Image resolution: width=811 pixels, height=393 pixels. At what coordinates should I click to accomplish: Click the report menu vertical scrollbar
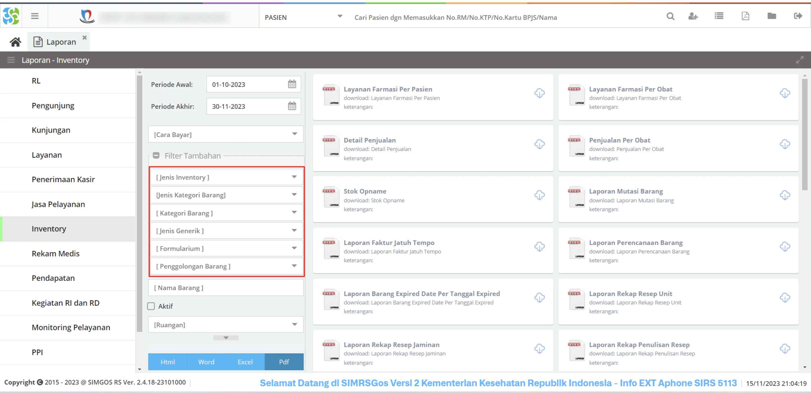point(139,204)
